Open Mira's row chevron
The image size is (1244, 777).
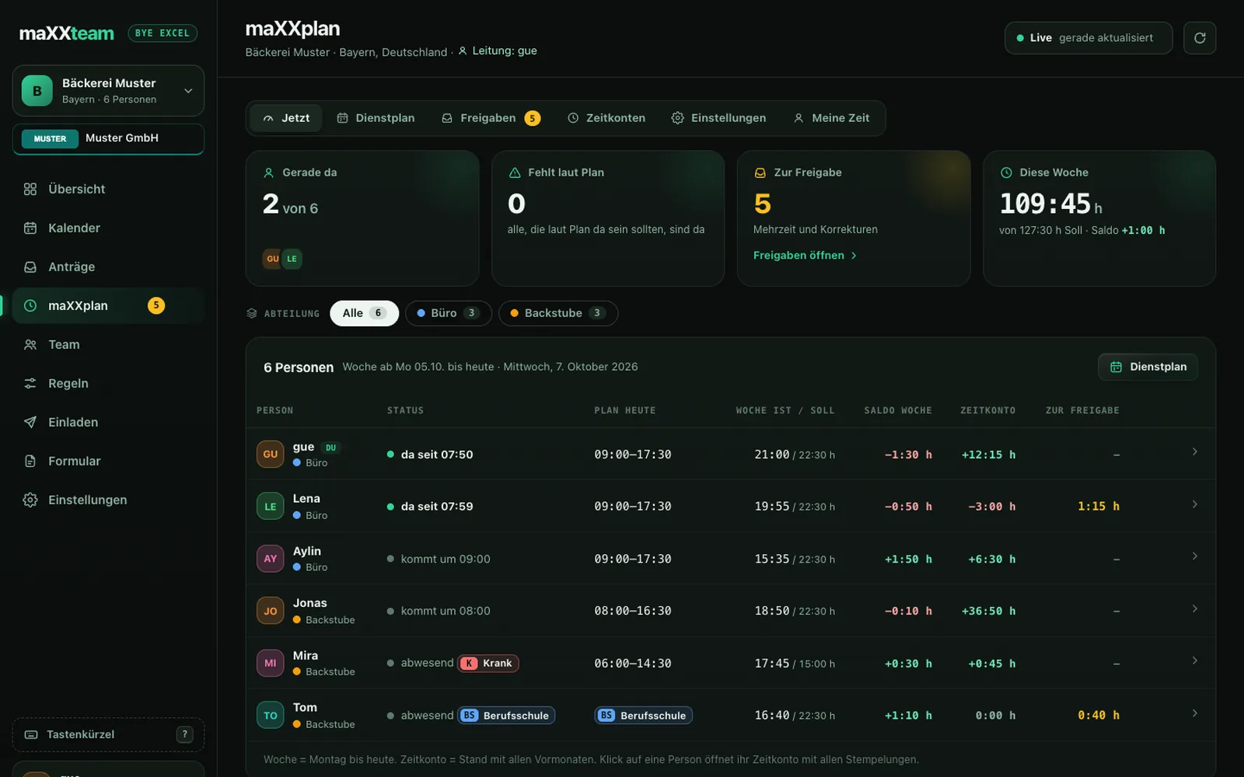click(x=1194, y=660)
